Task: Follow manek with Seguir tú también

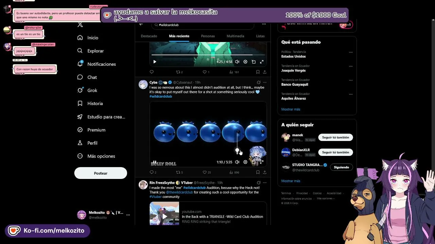Action: (x=335, y=137)
